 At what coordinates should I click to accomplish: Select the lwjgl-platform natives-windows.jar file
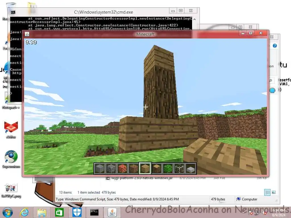point(142,178)
